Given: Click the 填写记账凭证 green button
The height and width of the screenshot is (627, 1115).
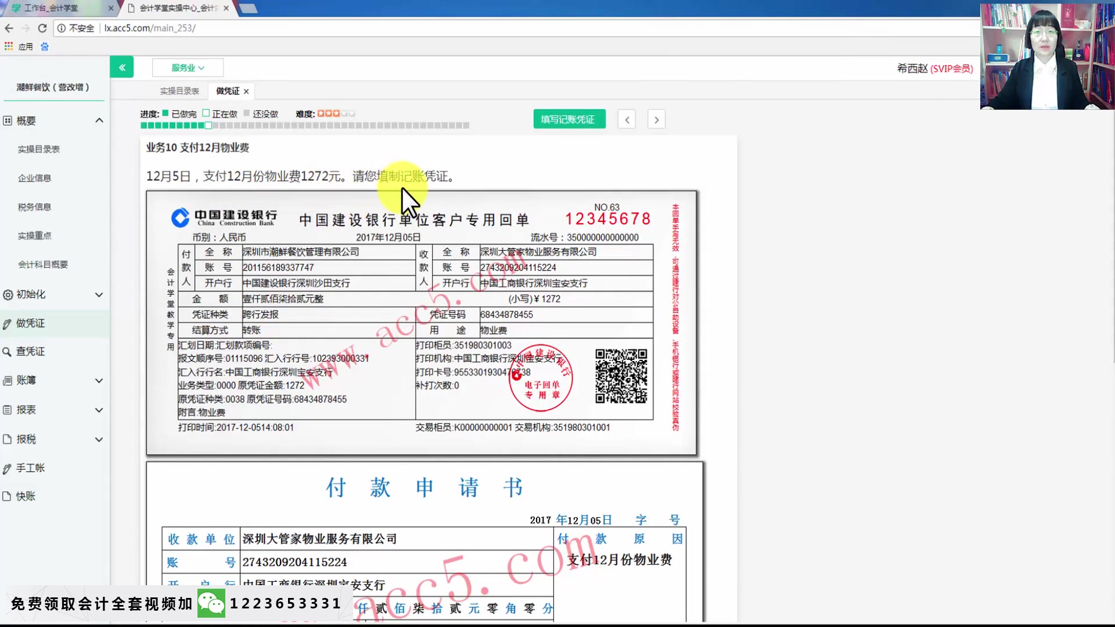Looking at the screenshot, I should [569, 119].
